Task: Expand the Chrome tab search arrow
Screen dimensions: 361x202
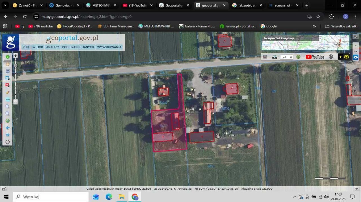Action: (x=5, y=5)
